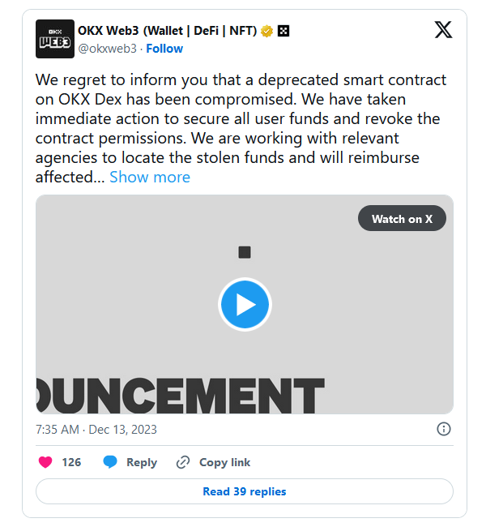Viewport: 486px width, 527px height.
Task: Click the Watch on X button
Action: click(x=402, y=219)
